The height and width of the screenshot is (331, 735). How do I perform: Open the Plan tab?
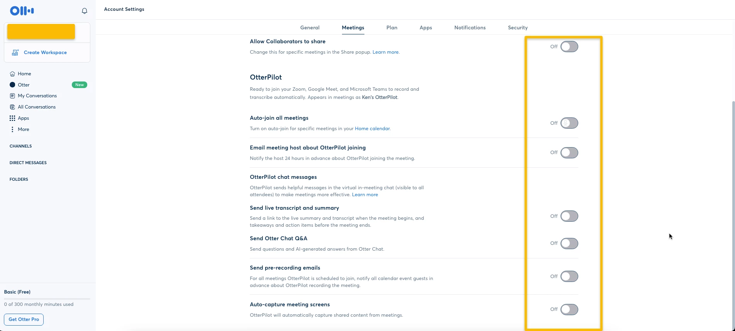[x=392, y=28]
